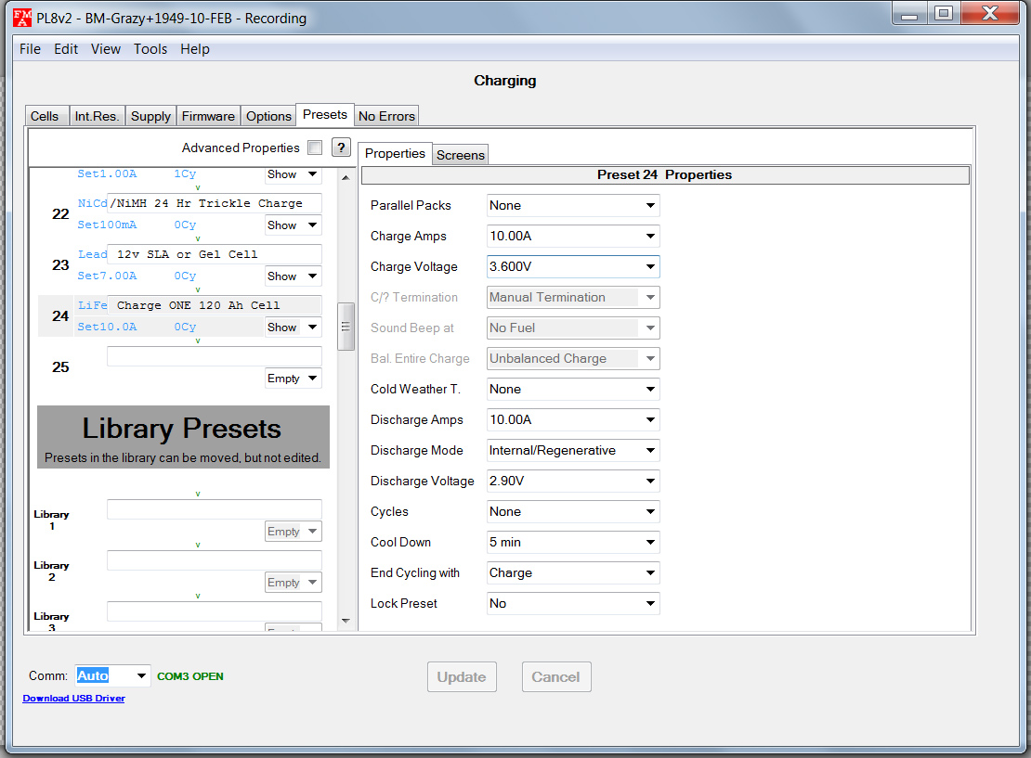
Task: Click the FMA application icon in title bar
Action: click(x=21, y=18)
